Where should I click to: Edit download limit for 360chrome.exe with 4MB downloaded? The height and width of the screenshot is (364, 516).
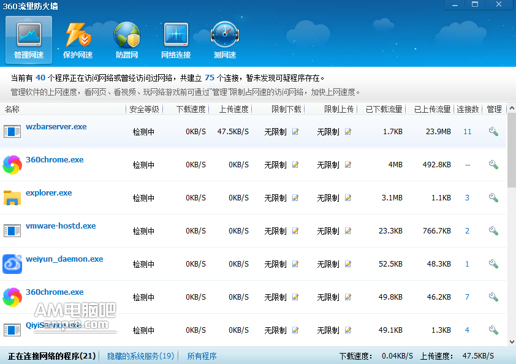[x=295, y=165]
